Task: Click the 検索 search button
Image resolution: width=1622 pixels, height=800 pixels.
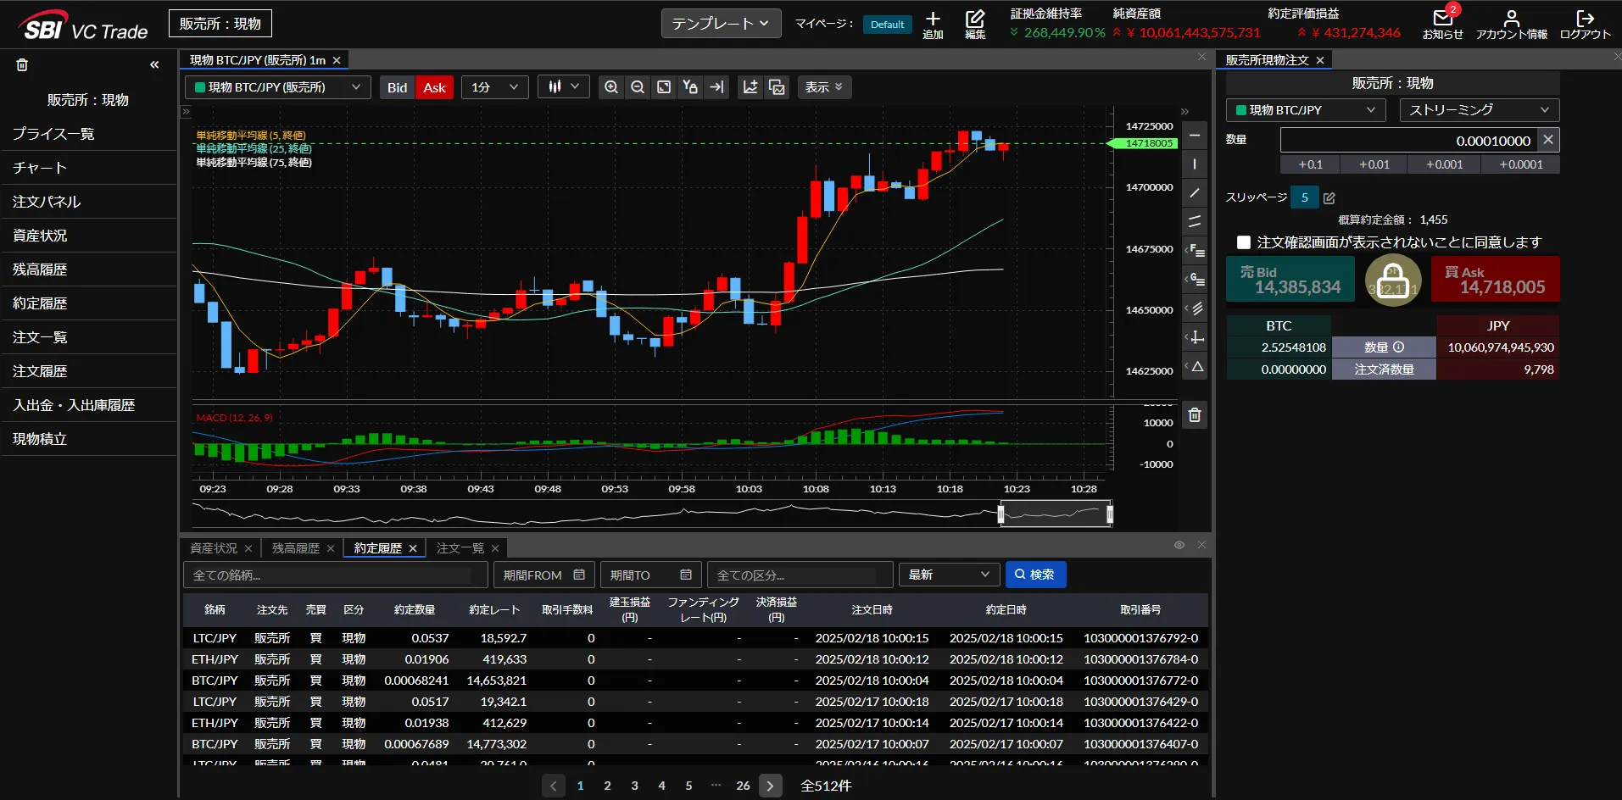Action: 1035,575
